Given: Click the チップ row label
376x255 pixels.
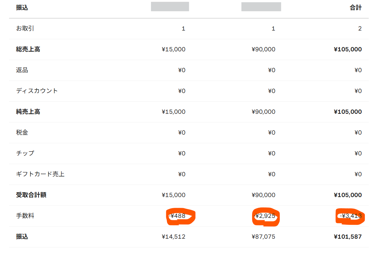Looking at the screenshot, I should coord(25,153).
